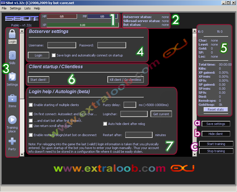Image resolution: width=237 pixels, height=192 pixels.
Task: Open the Party plus icon
Action: pos(12,141)
